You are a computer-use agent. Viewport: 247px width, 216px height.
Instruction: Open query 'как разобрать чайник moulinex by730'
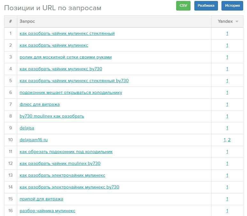[x=60, y=164]
